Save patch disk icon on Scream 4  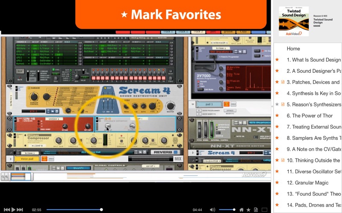(x=57, y=111)
